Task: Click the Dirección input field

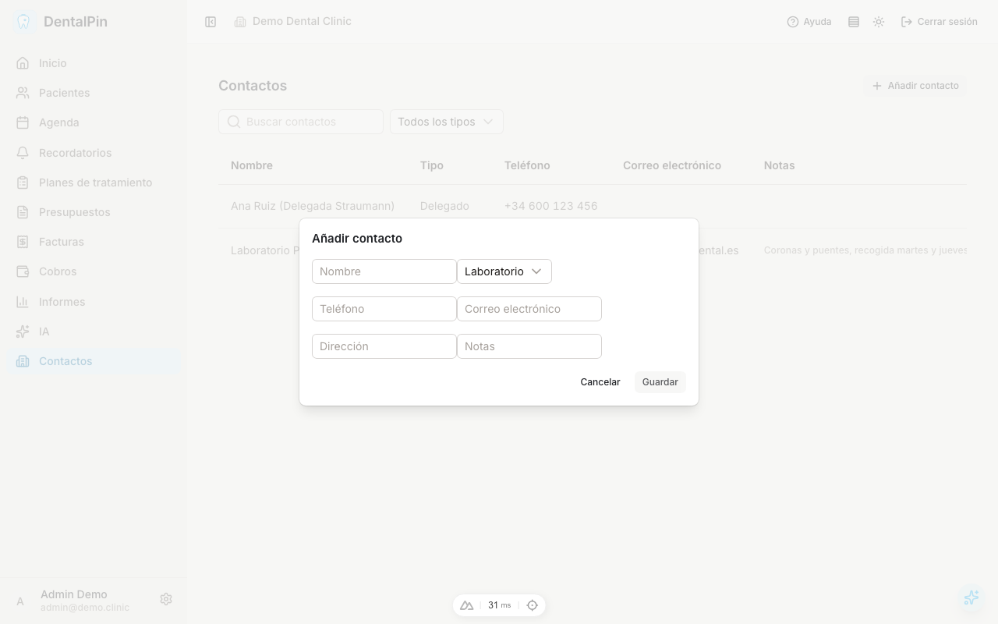Action: coord(384,346)
